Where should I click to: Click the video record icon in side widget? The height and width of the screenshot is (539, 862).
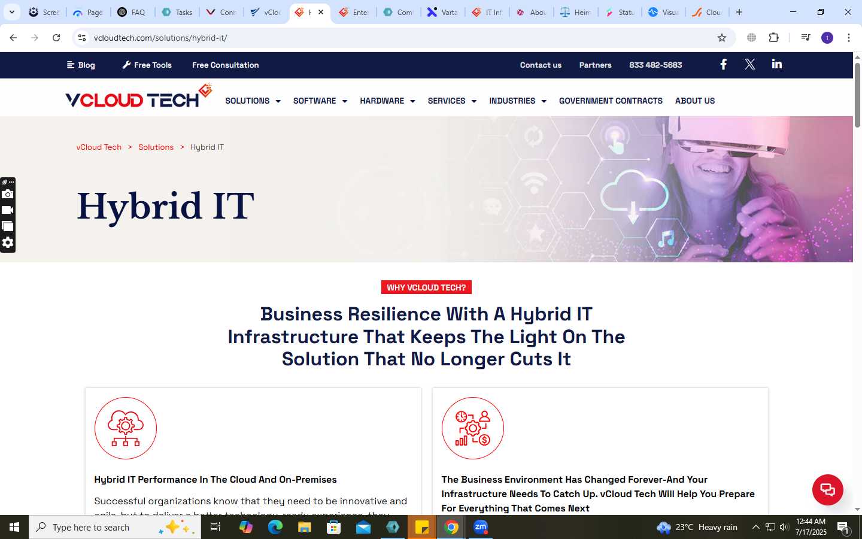point(8,210)
